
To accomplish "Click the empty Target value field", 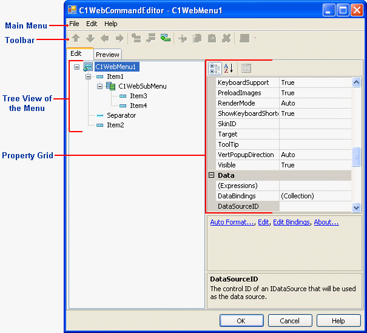I will pyautogui.click(x=315, y=134).
